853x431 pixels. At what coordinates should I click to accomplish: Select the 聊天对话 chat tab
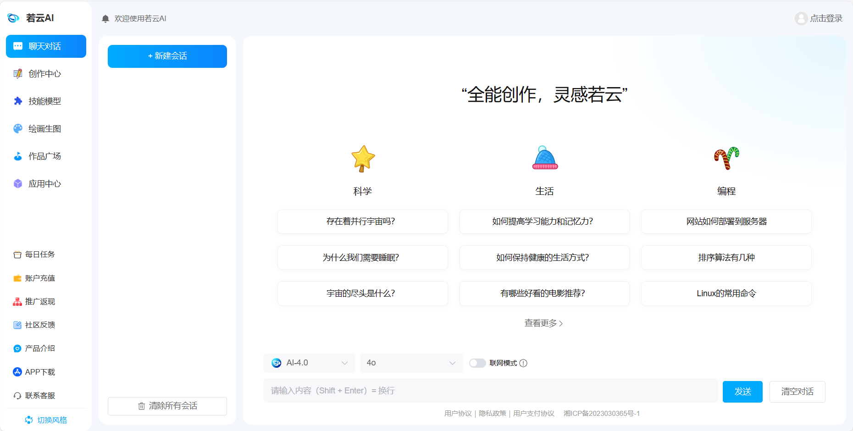(x=45, y=46)
